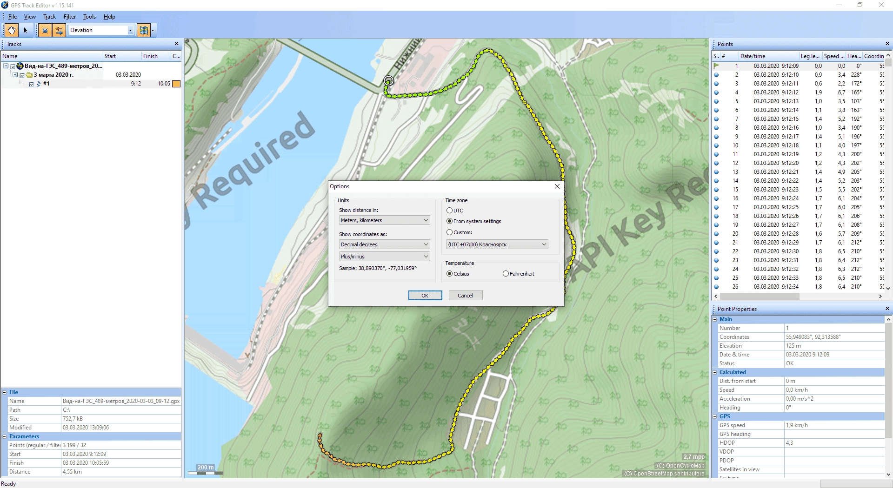Close the Tracks panel
Screen dimensions: 893x488
pyautogui.click(x=177, y=44)
